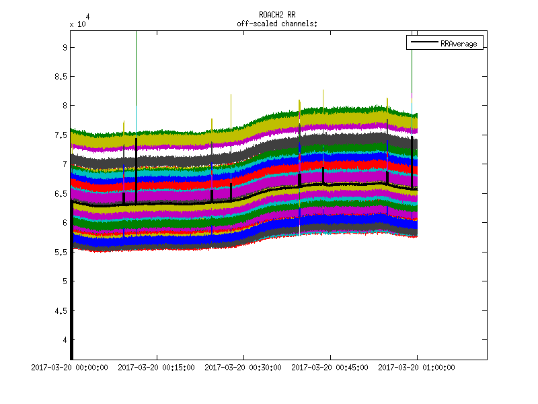The width and height of the screenshot is (538, 404).
Task: Click the y-axis tick label 8.5
Action: [x=61, y=77]
